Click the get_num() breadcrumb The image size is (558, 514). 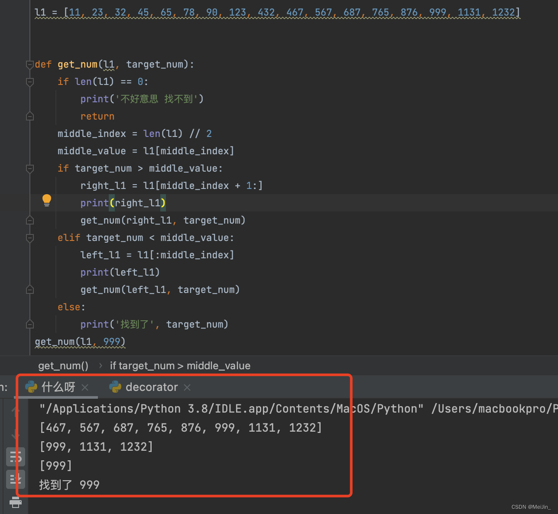coord(63,366)
